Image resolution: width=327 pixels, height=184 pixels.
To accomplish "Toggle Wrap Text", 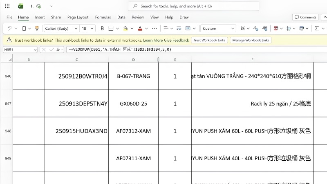I will pyautogui.click(x=179, y=28).
